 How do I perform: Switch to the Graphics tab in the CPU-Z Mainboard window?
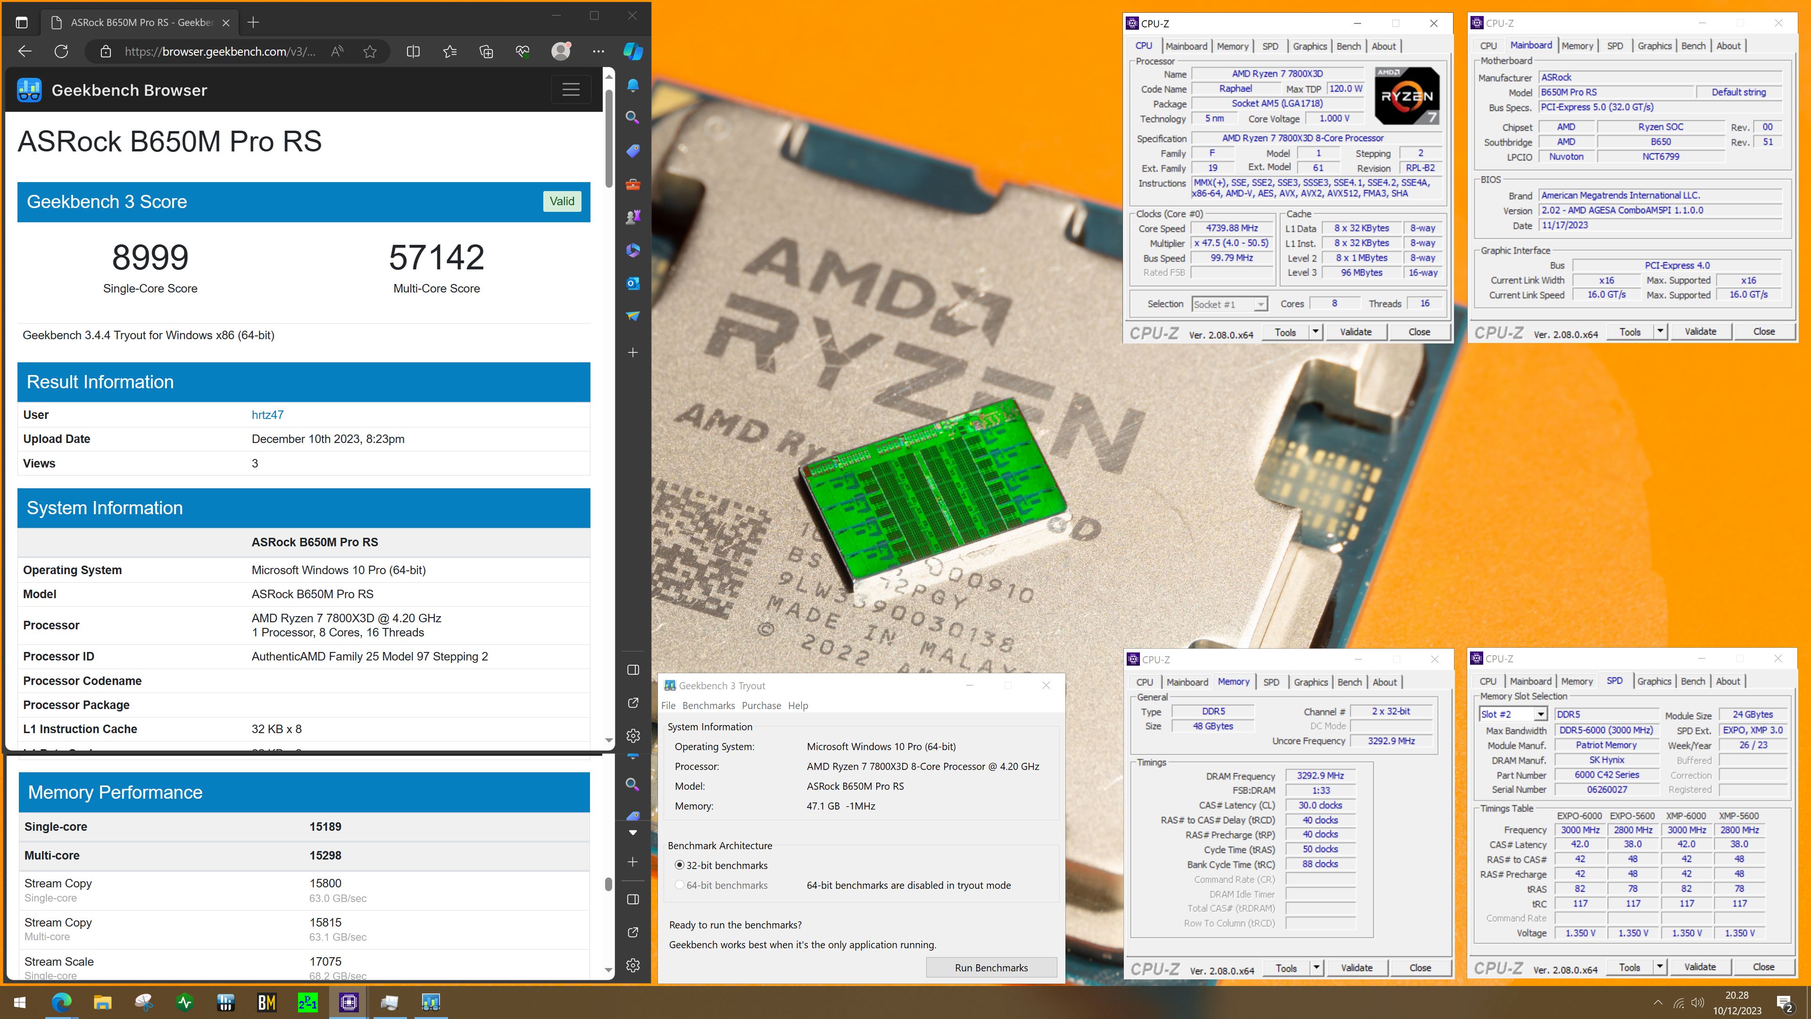coord(1654,46)
